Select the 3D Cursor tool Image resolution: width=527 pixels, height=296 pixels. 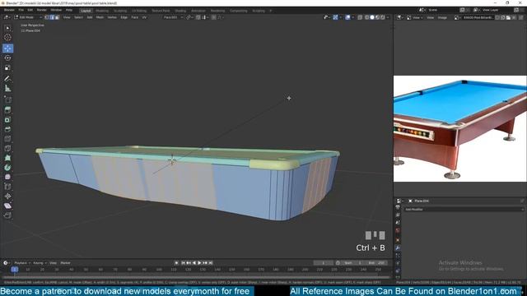tap(7, 38)
